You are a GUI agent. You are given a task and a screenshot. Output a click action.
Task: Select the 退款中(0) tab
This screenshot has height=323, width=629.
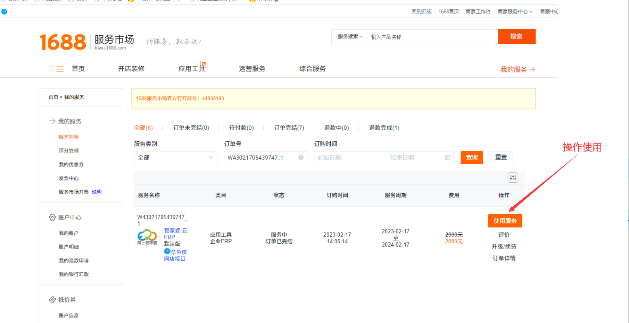[x=337, y=128]
